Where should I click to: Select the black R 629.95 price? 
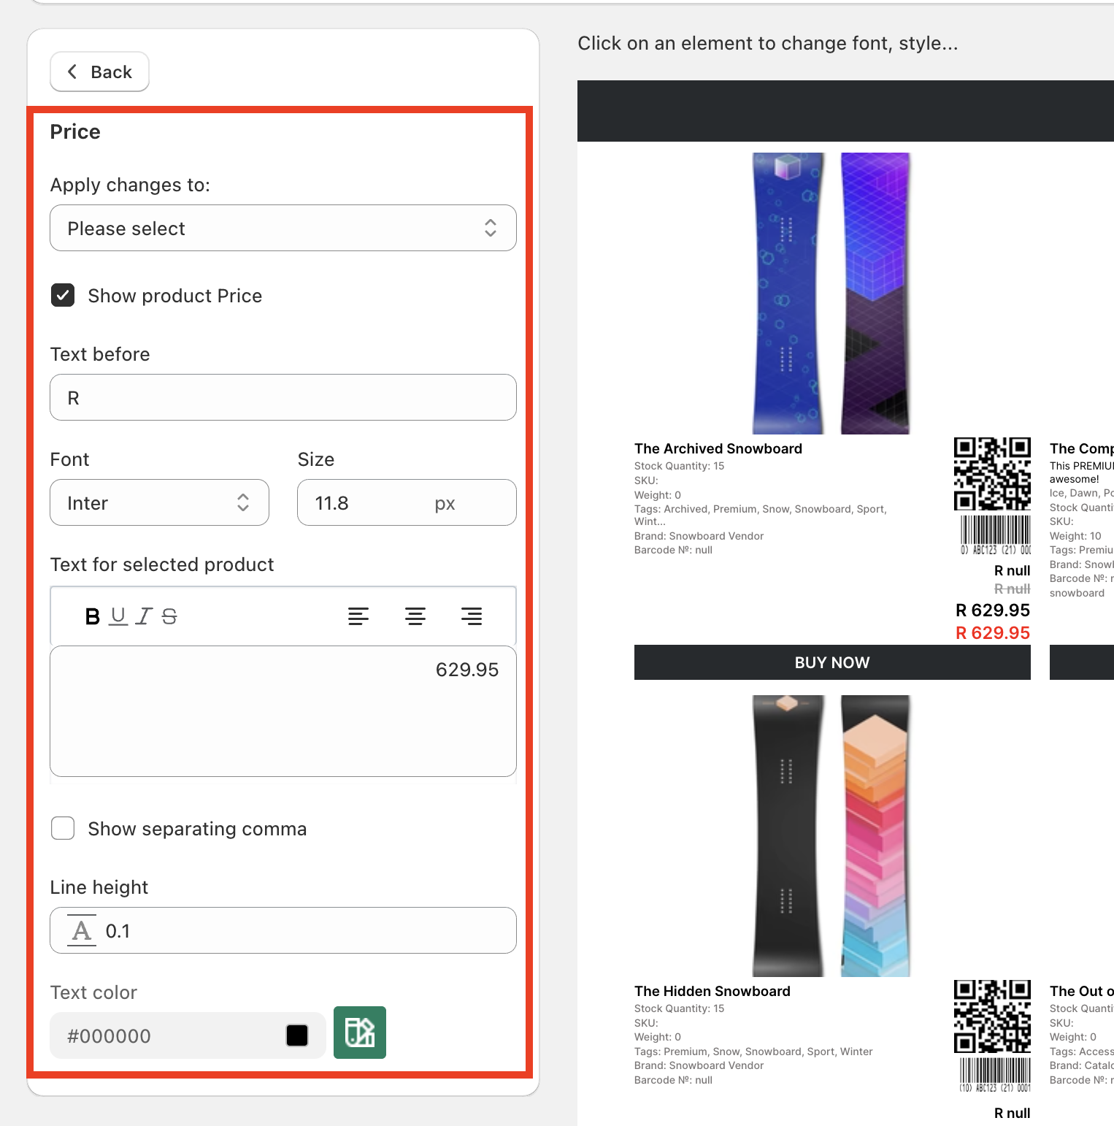(993, 610)
